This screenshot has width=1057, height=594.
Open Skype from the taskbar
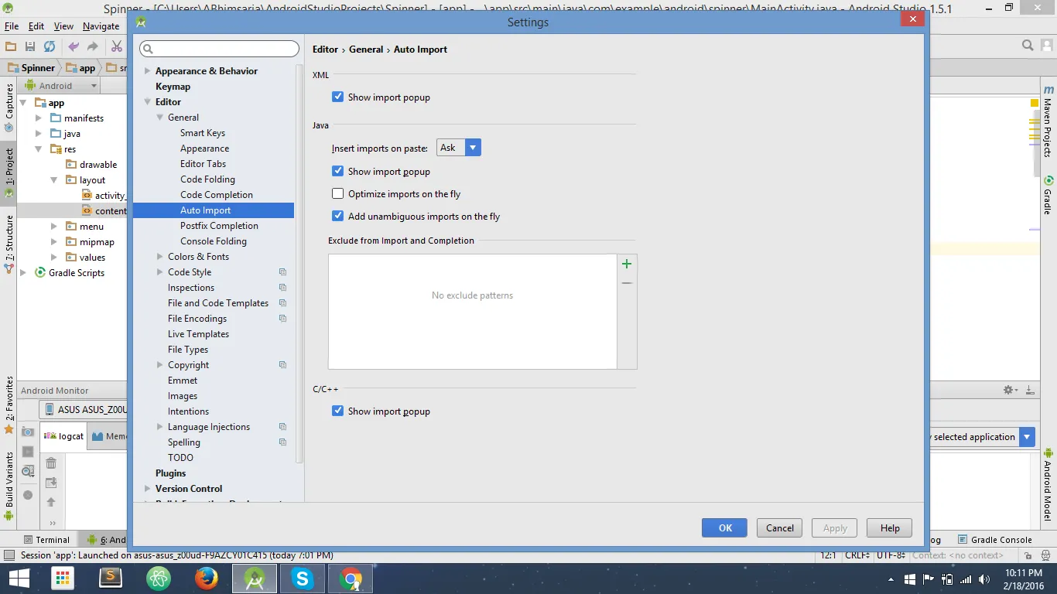[302, 579]
